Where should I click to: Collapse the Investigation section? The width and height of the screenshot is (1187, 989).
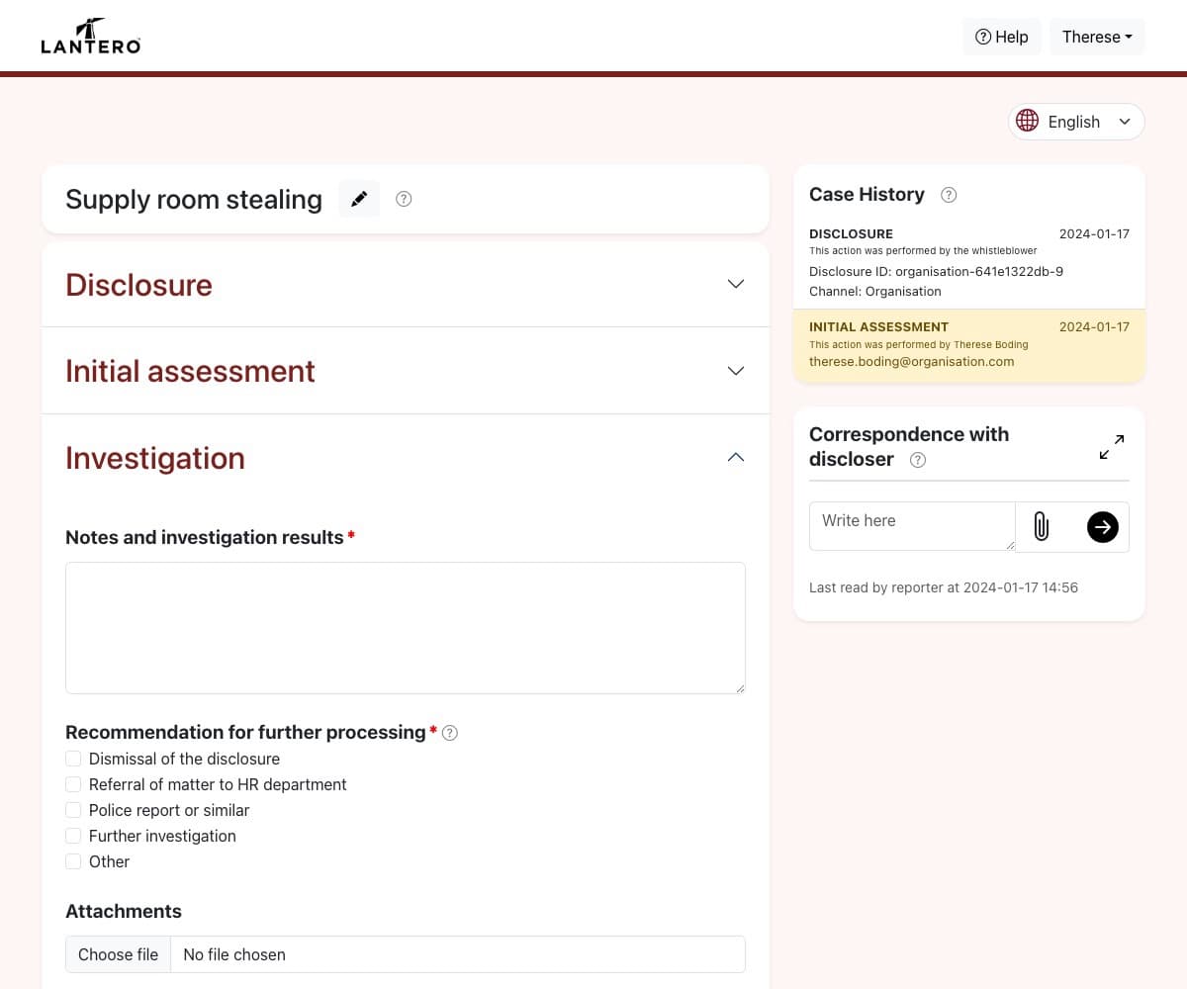(735, 457)
